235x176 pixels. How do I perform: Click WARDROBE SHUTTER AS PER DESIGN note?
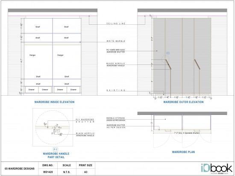[x=116, y=126]
